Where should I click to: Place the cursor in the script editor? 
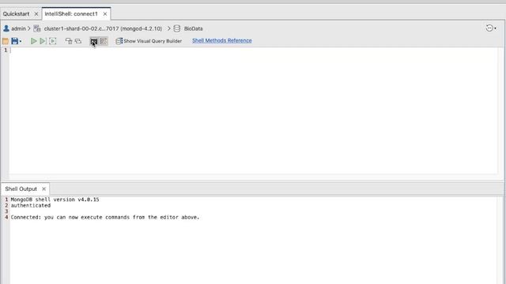253,110
